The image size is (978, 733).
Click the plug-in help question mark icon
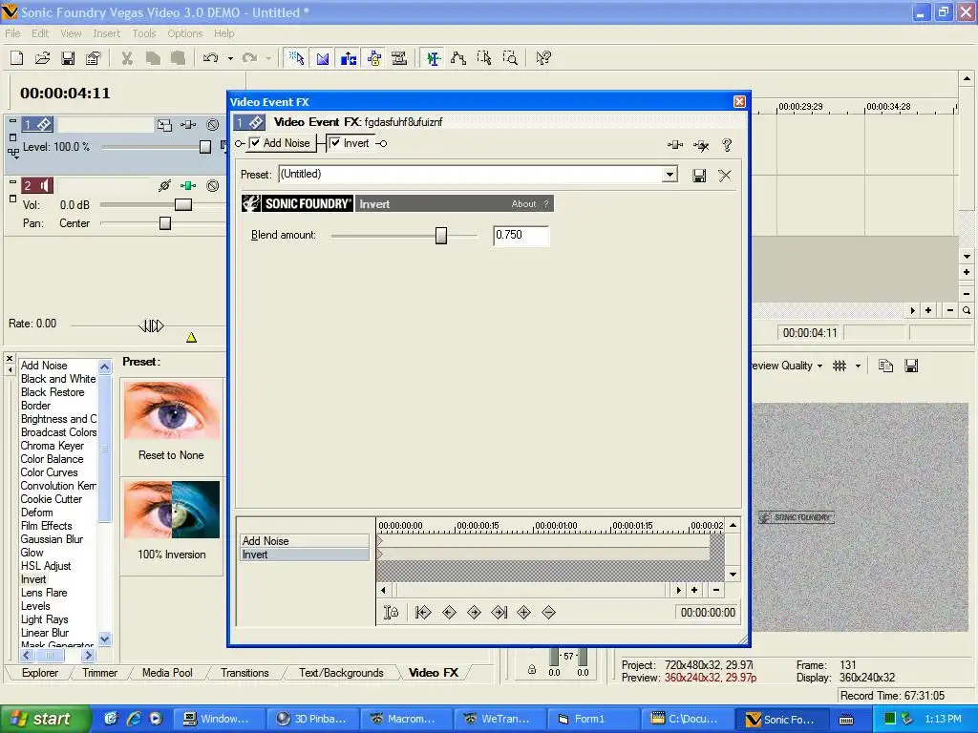[x=727, y=145]
